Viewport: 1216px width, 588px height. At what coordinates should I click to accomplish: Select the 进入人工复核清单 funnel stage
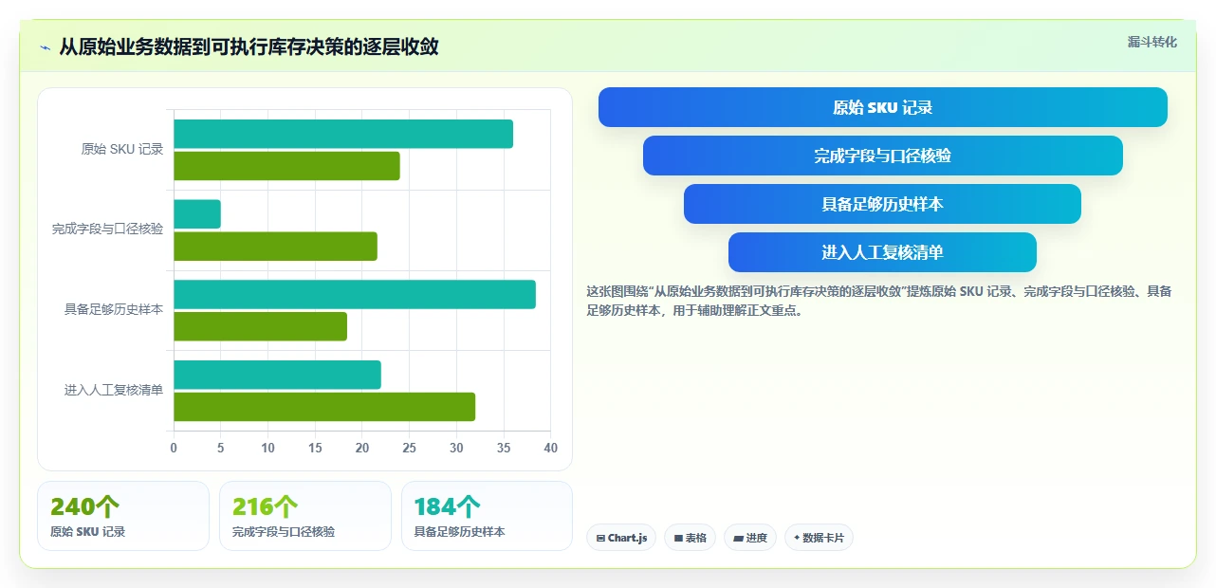click(882, 252)
